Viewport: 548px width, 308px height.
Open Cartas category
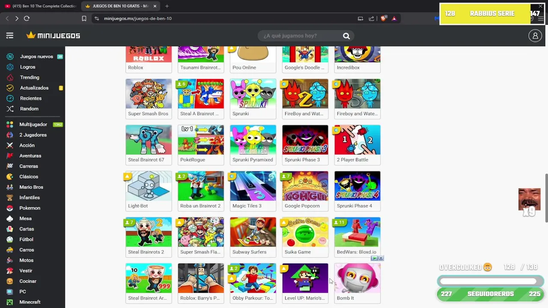[27, 229]
